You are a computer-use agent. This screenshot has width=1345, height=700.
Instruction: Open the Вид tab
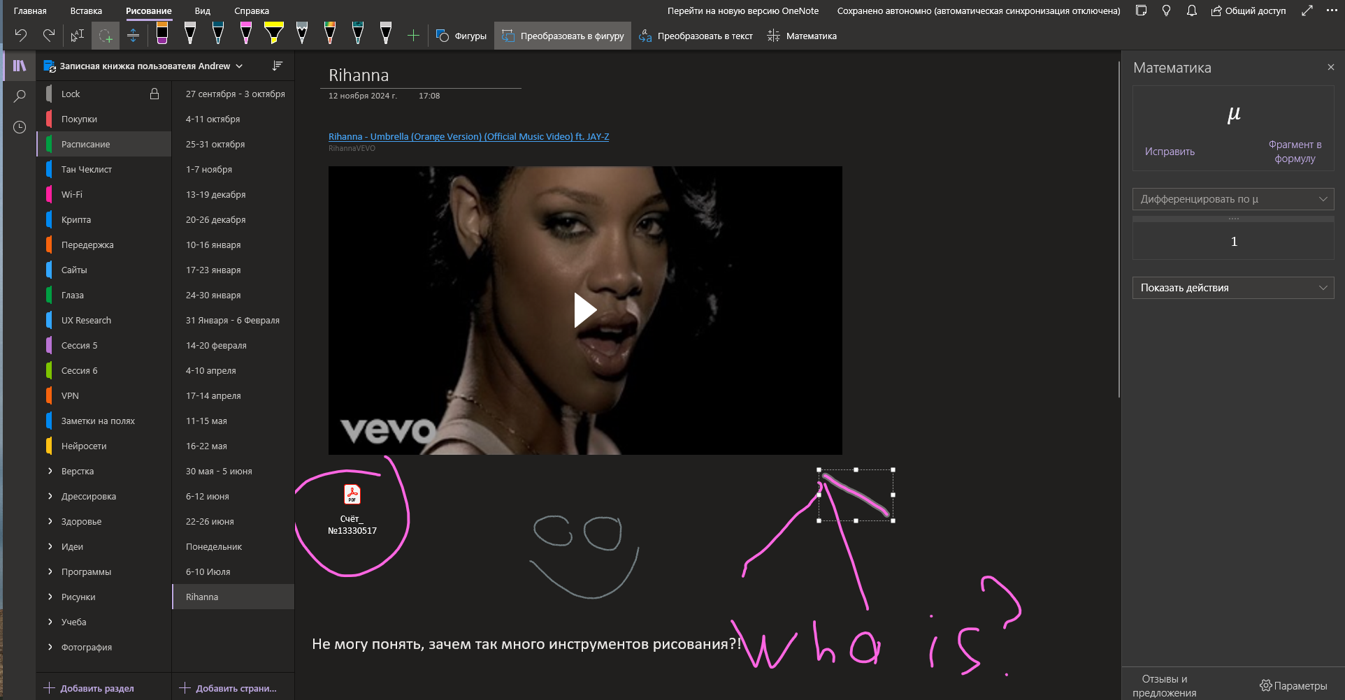coord(203,10)
